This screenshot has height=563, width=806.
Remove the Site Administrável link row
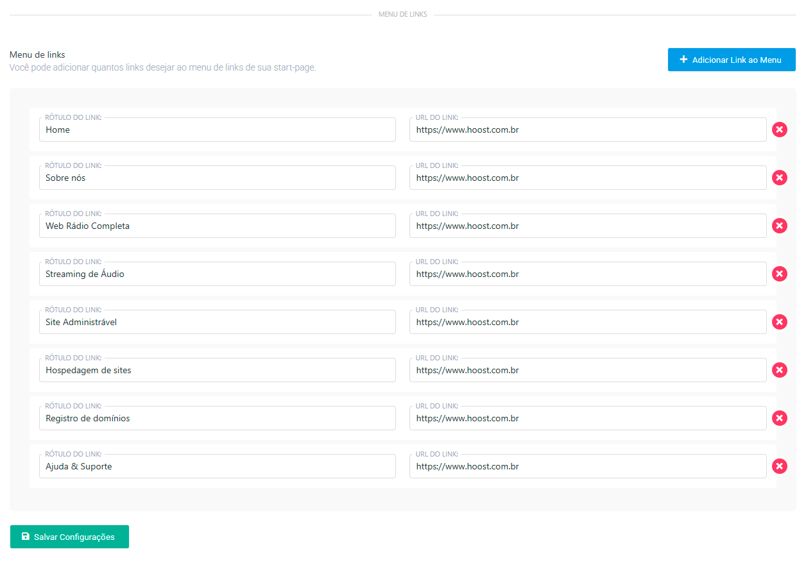[x=779, y=322]
